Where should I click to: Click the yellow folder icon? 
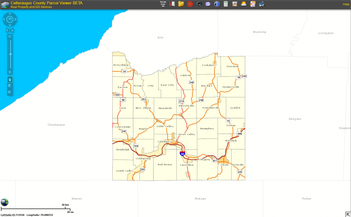[181, 4]
